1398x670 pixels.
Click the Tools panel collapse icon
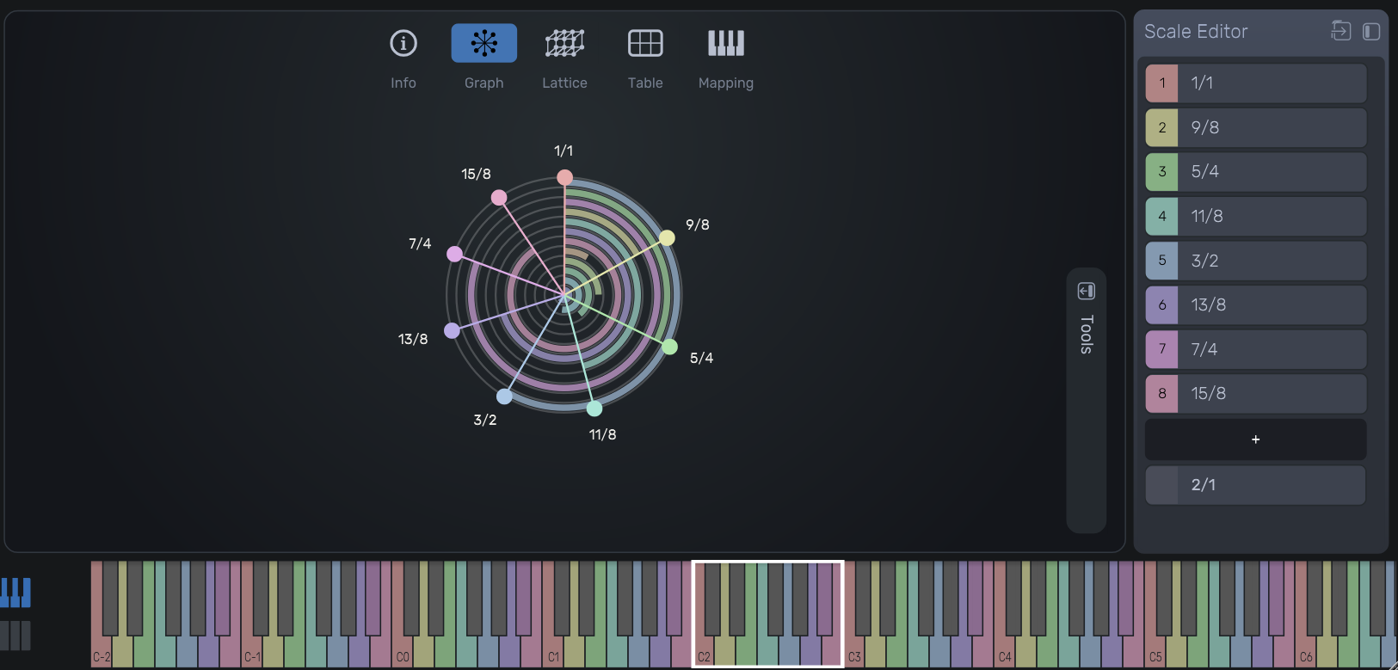pos(1087,291)
